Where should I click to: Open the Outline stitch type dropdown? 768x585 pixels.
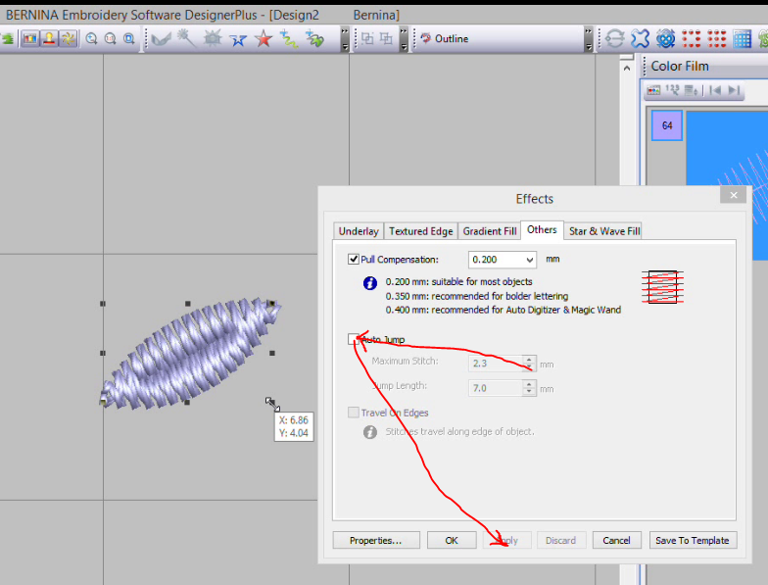588,39
